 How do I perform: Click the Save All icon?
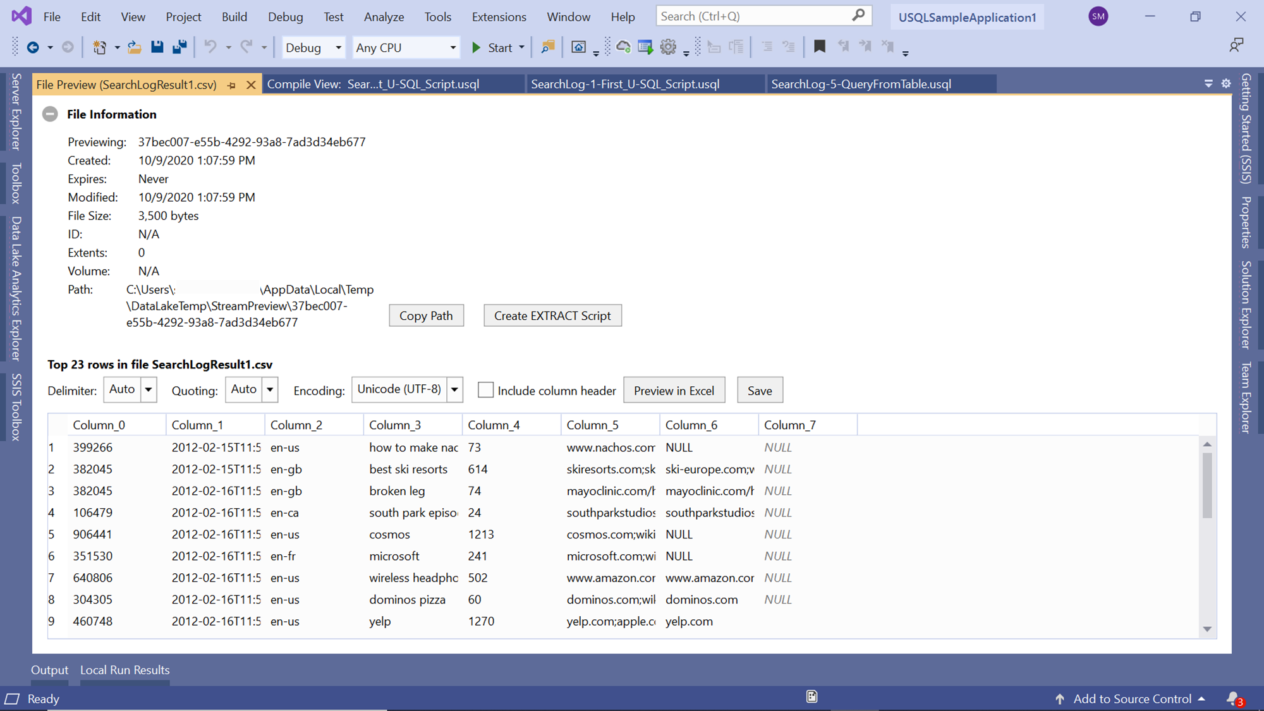[x=180, y=47]
